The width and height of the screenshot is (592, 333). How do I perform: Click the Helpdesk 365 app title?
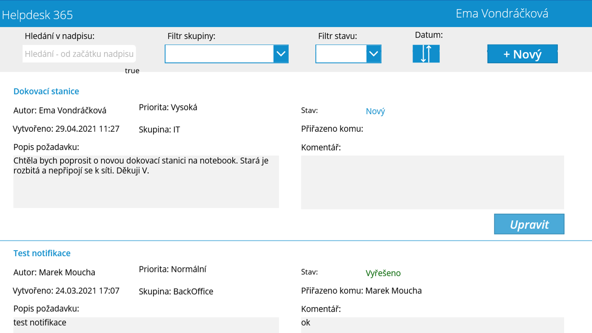click(37, 14)
